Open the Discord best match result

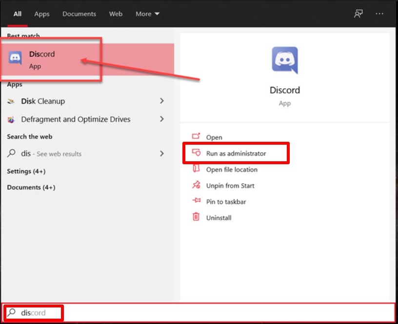tap(88, 59)
